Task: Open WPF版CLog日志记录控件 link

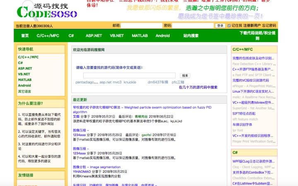Action: pos(254,161)
